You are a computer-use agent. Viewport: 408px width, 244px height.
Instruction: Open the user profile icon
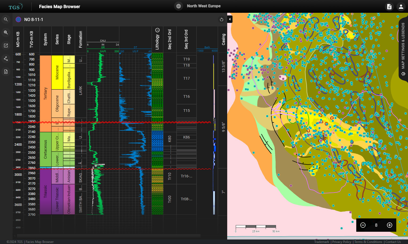[401, 6]
